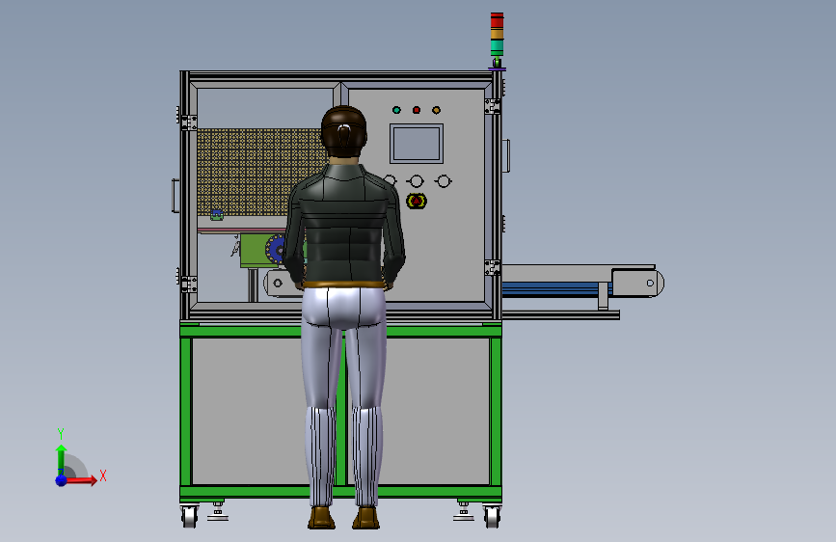This screenshot has width=836, height=542.
Task: Select the mannequin's left shoe
Action: coord(321,518)
